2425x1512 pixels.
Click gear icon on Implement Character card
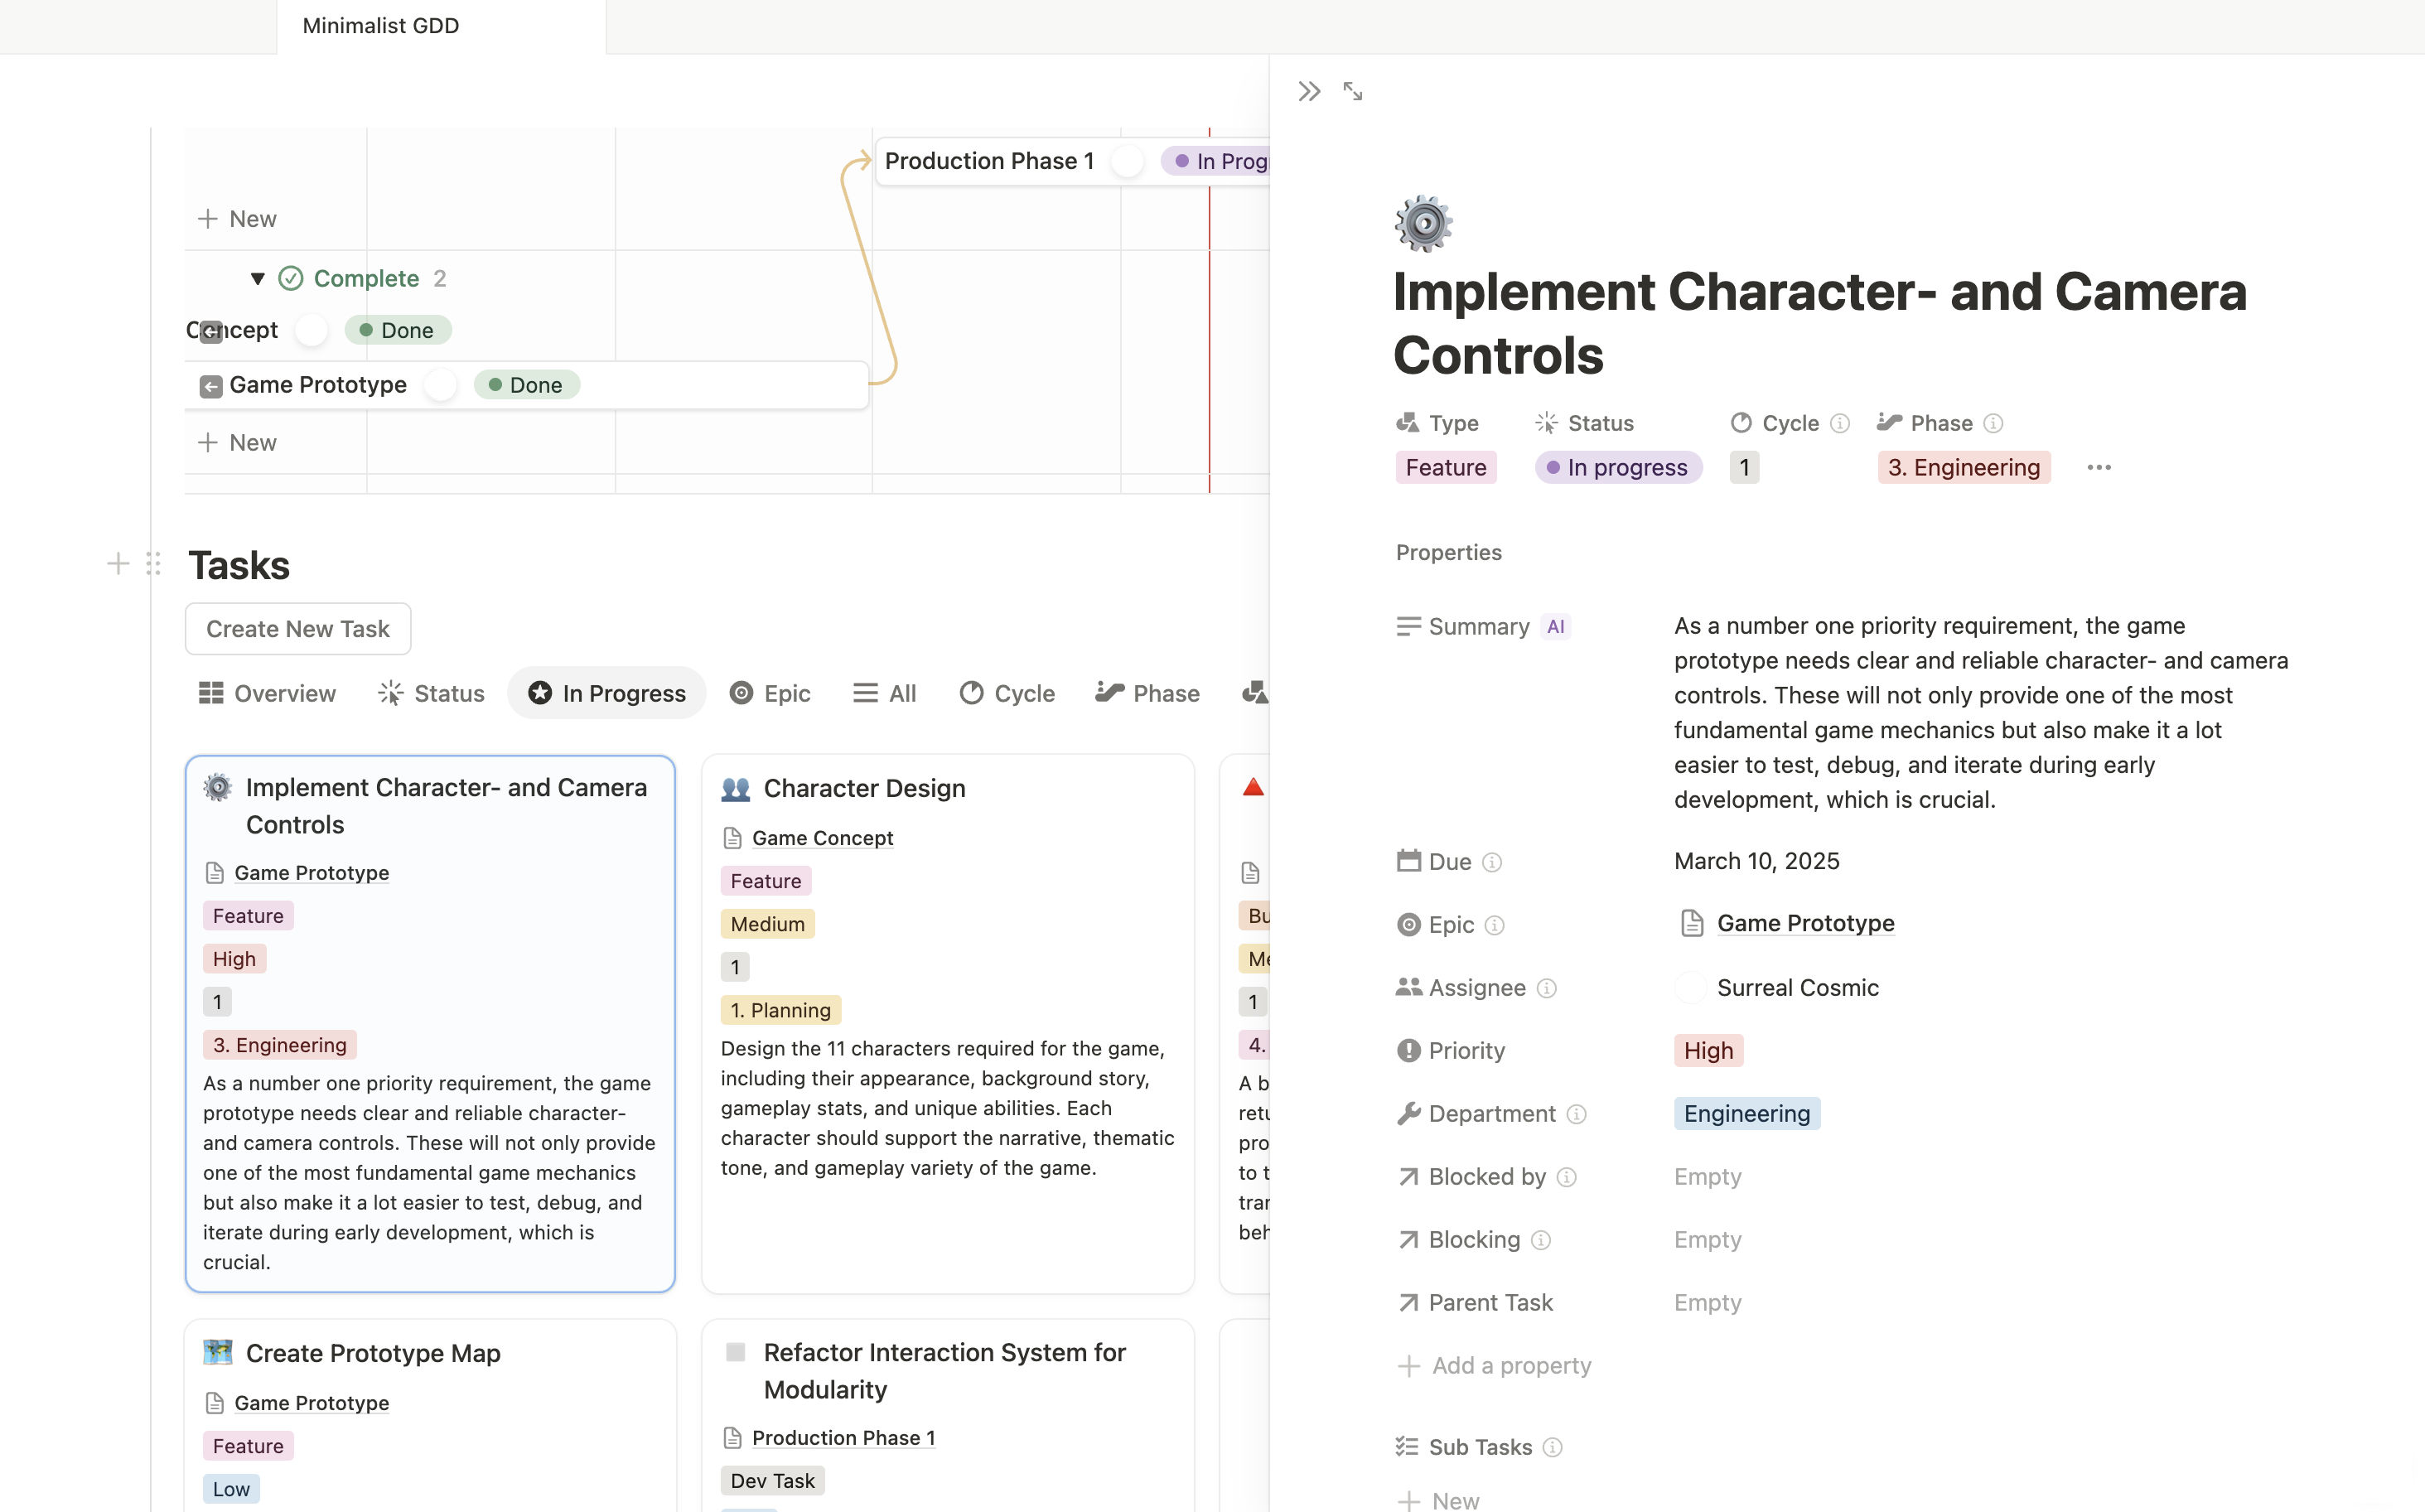(x=217, y=787)
